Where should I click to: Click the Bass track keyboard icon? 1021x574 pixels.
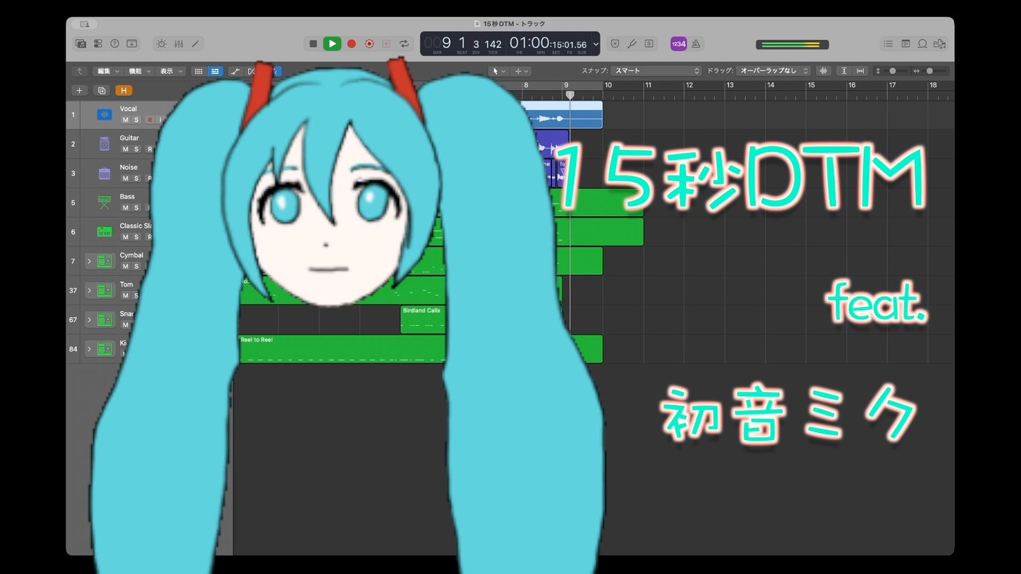tap(104, 202)
